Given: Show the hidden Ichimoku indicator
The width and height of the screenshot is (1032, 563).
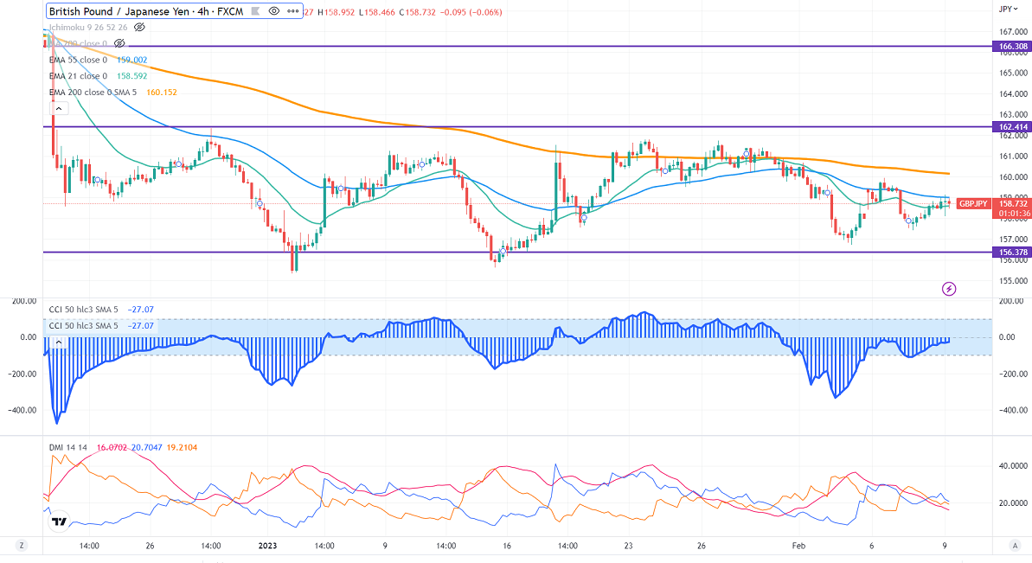Looking at the screenshot, I should point(139,27).
